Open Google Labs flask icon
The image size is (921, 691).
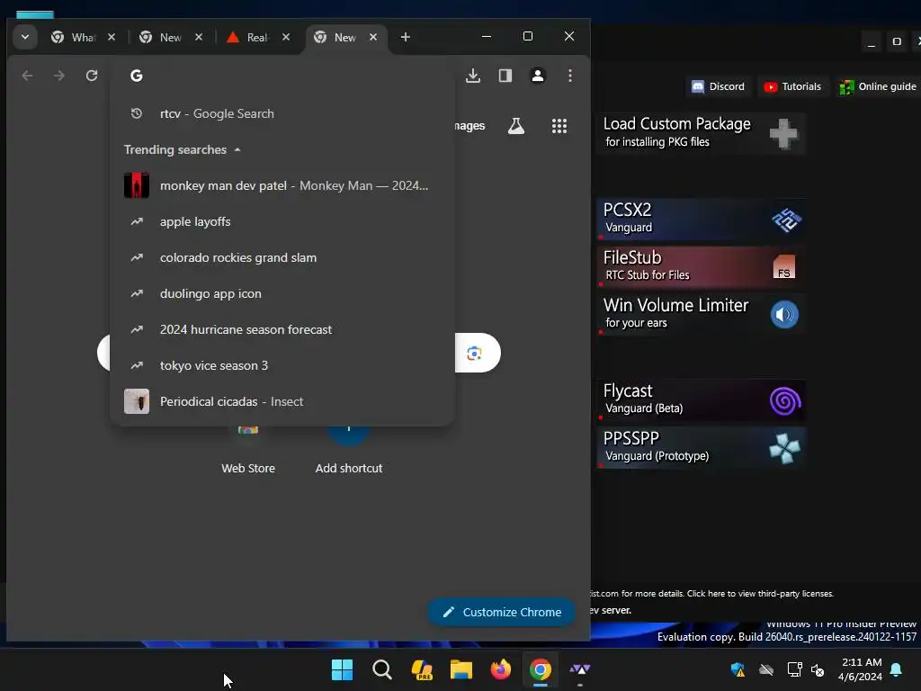point(515,126)
